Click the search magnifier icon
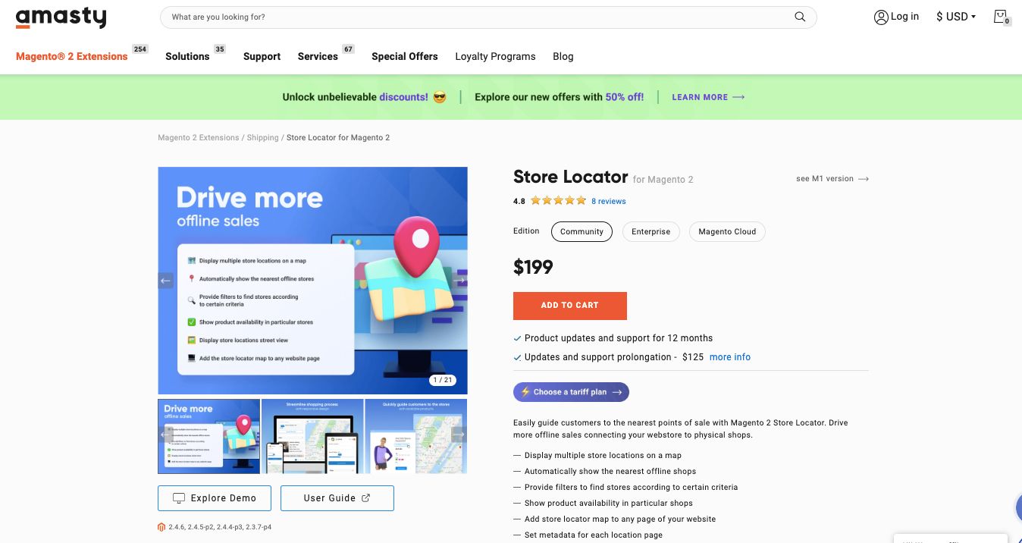Screen dimensions: 1022x543 click(x=800, y=16)
